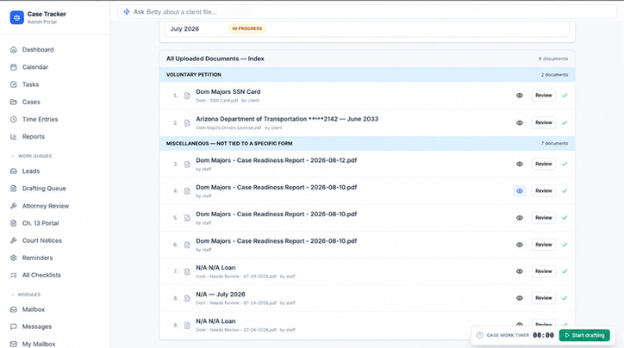Preview document 6 Case Readiness Report
The height and width of the screenshot is (348, 624).
(x=520, y=245)
